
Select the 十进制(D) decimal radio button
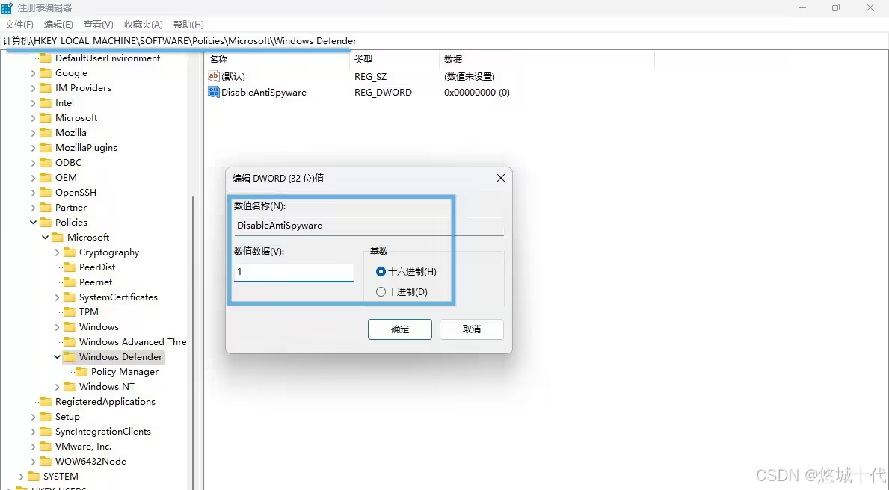pos(381,292)
